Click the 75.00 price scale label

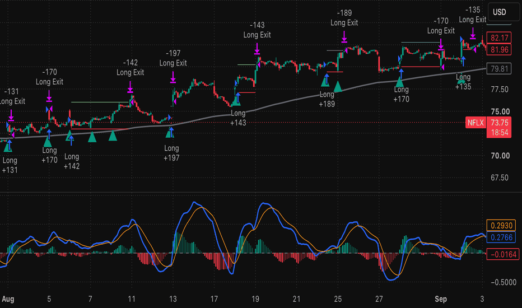pyautogui.click(x=500, y=111)
